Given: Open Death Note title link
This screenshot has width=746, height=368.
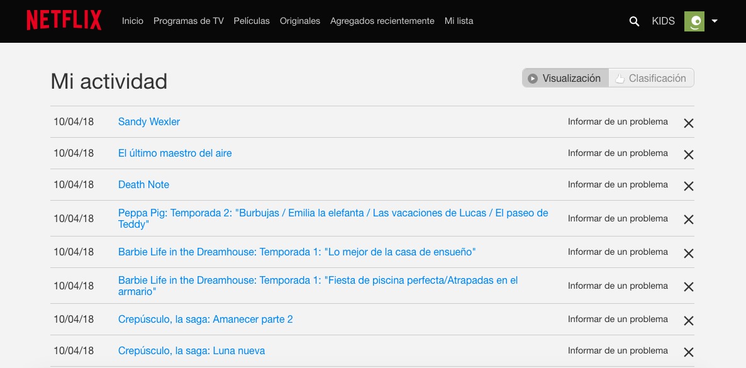Looking at the screenshot, I should tap(143, 184).
